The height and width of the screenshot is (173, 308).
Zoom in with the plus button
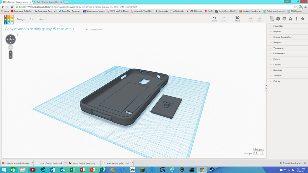pos(11,53)
